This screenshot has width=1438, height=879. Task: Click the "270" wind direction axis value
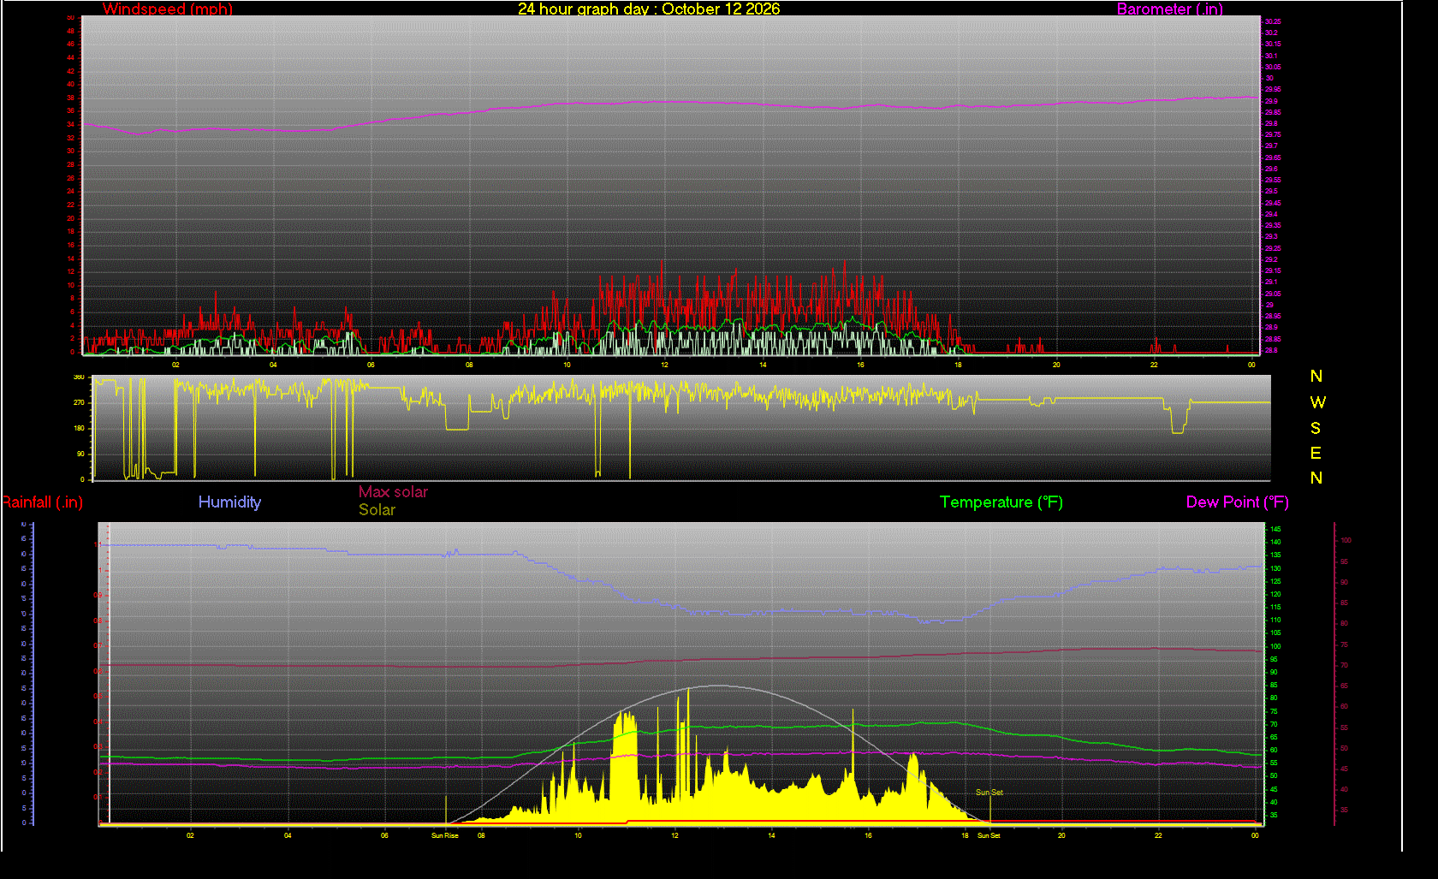pos(79,402)
